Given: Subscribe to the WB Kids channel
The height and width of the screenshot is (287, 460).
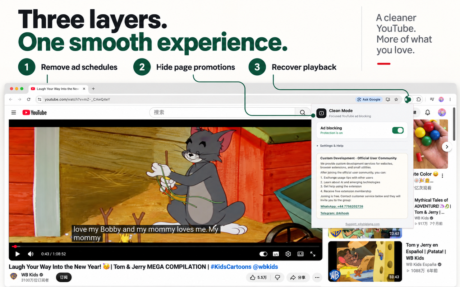Looking at the screenshot, I should tap(64, 277).
